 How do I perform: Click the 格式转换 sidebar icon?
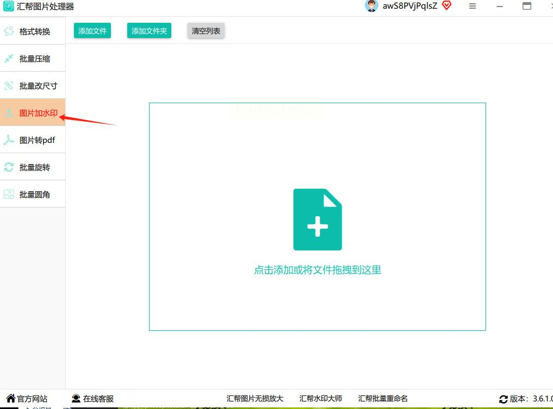(9, 32)
